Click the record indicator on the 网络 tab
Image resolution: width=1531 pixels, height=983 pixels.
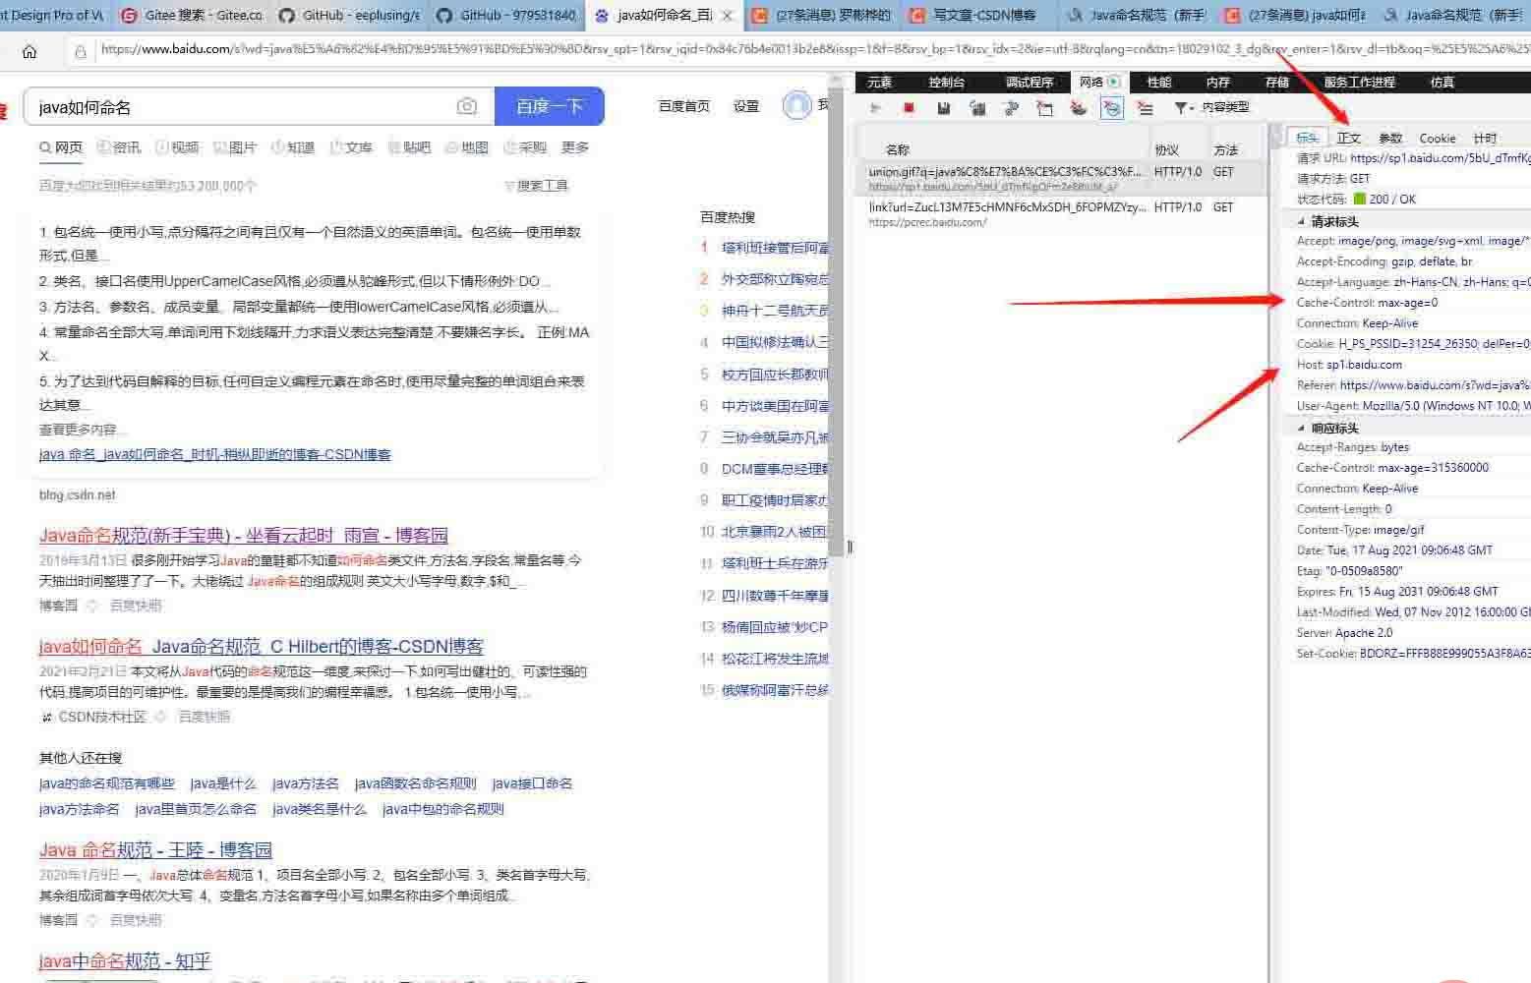click(1113, 82)
